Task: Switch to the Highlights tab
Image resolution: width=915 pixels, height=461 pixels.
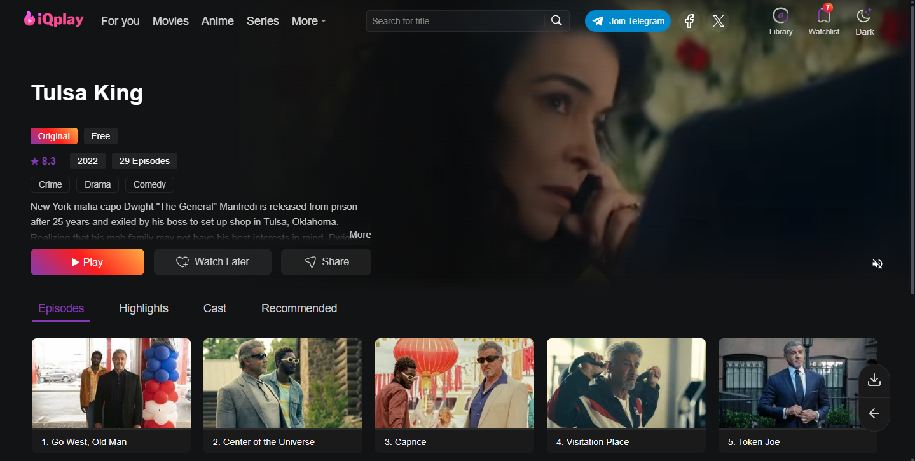Action: [144, 308]
